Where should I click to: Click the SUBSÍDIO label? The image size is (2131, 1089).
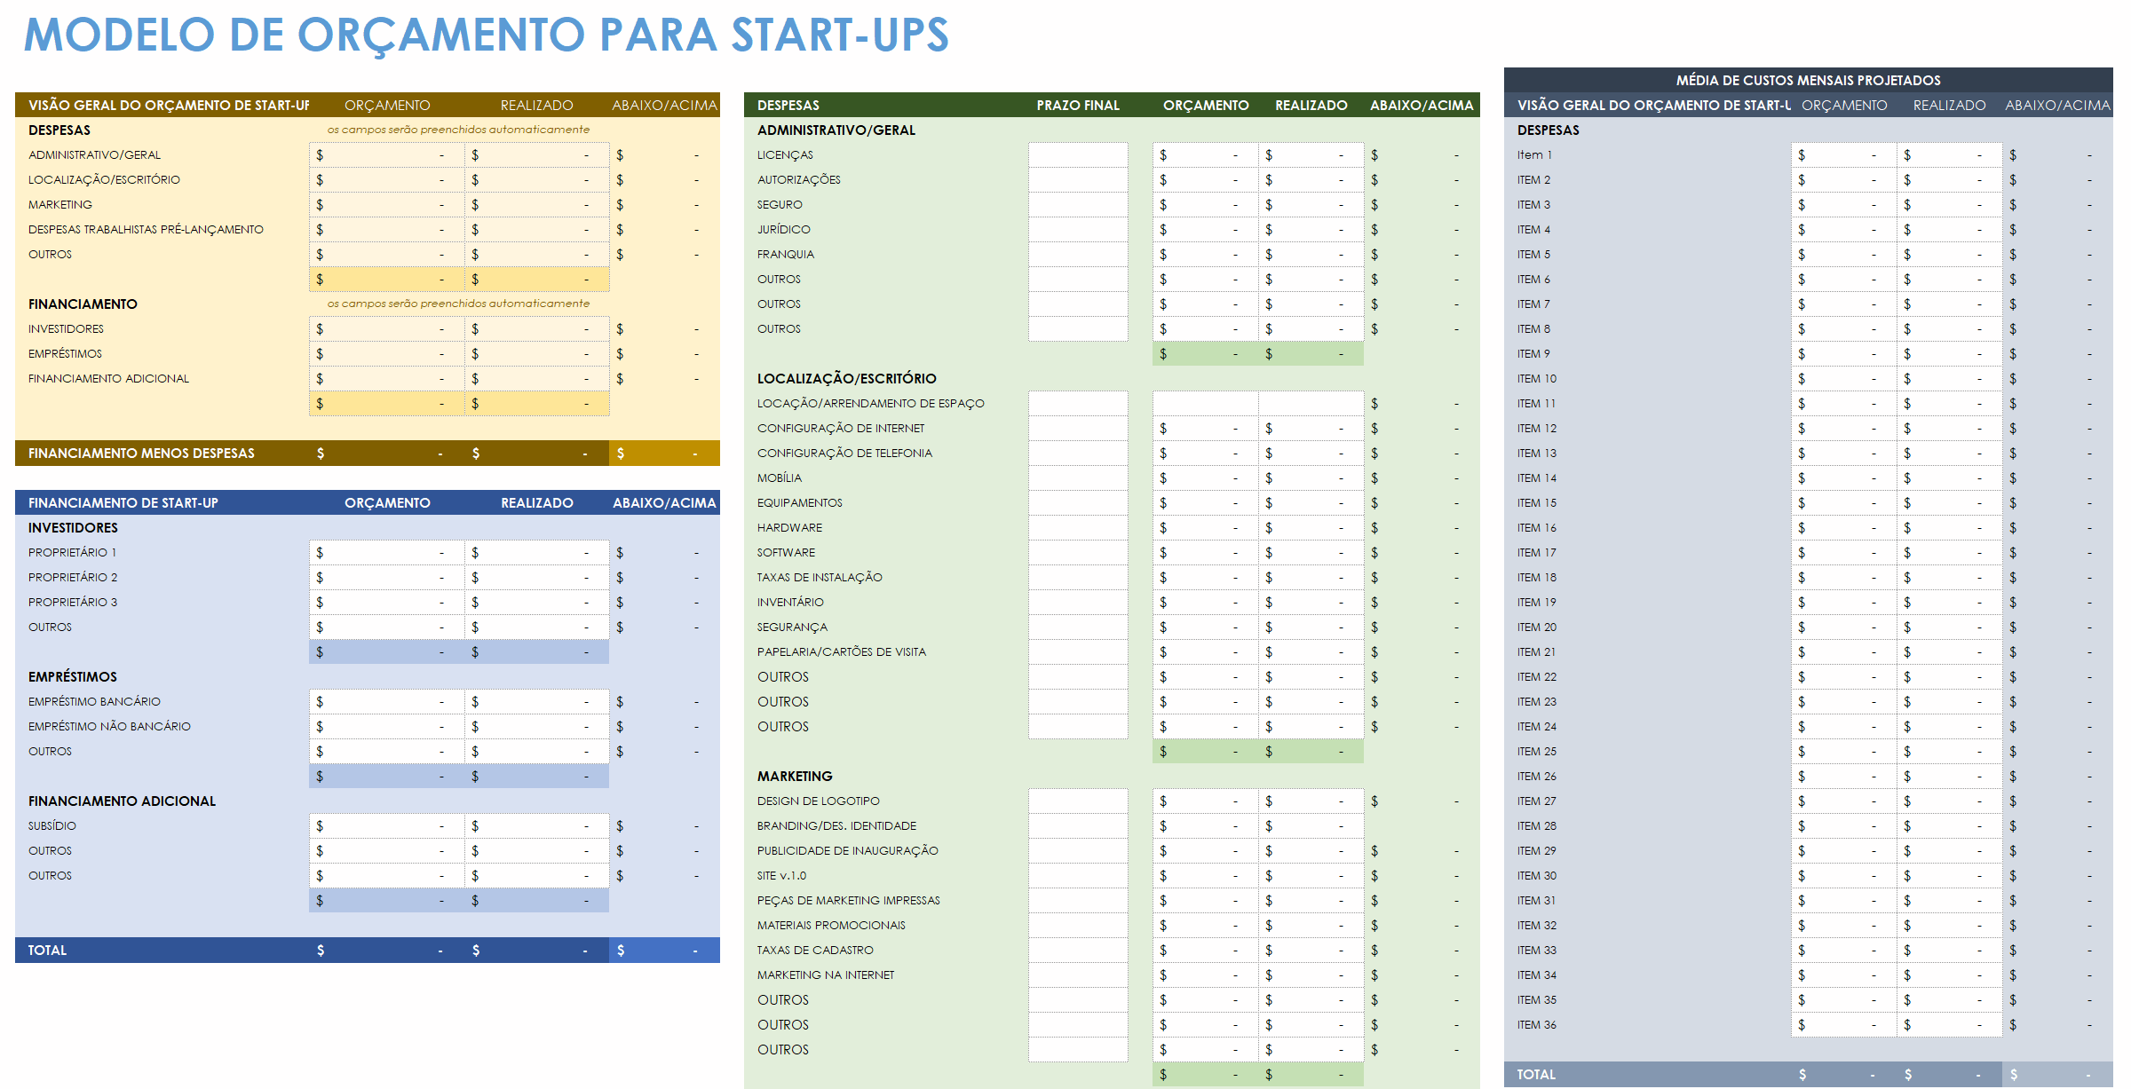tap(52, 826)
